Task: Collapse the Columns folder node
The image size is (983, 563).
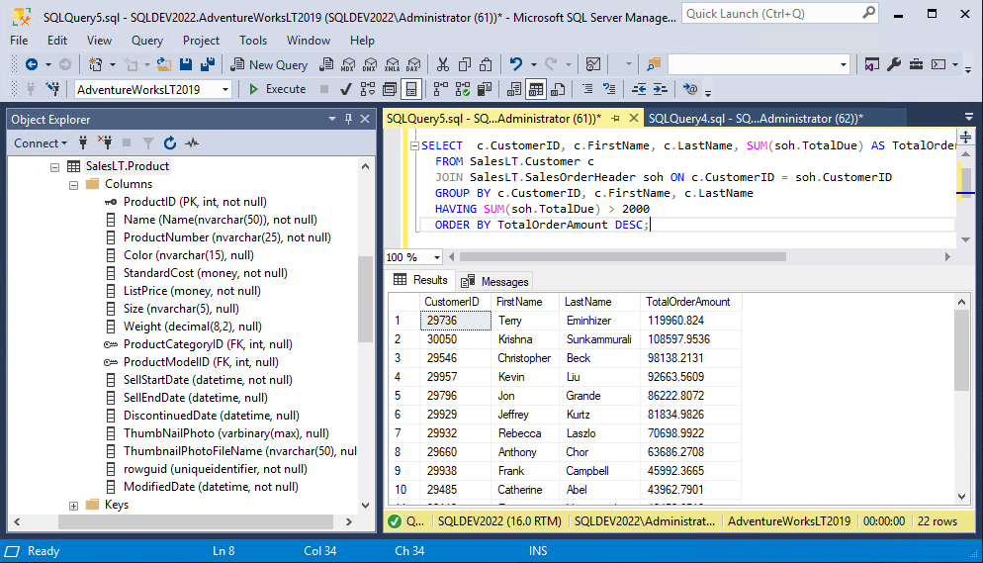Action: [x=74, y=185]
